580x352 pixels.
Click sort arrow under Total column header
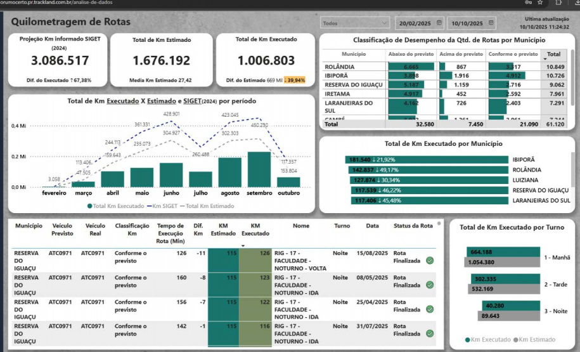[546, 59]
